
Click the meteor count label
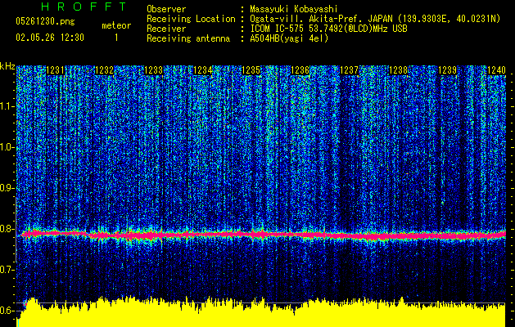click(x=116, y=25)
